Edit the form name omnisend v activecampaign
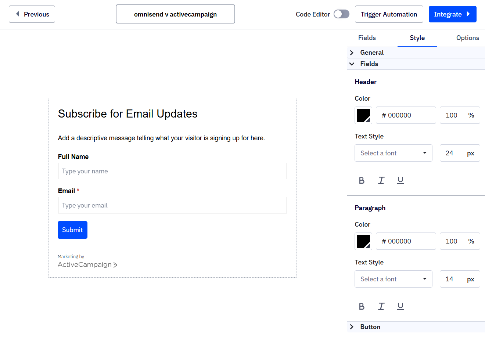The height and width of the screenshot is (346, 485). click(175, 14)
